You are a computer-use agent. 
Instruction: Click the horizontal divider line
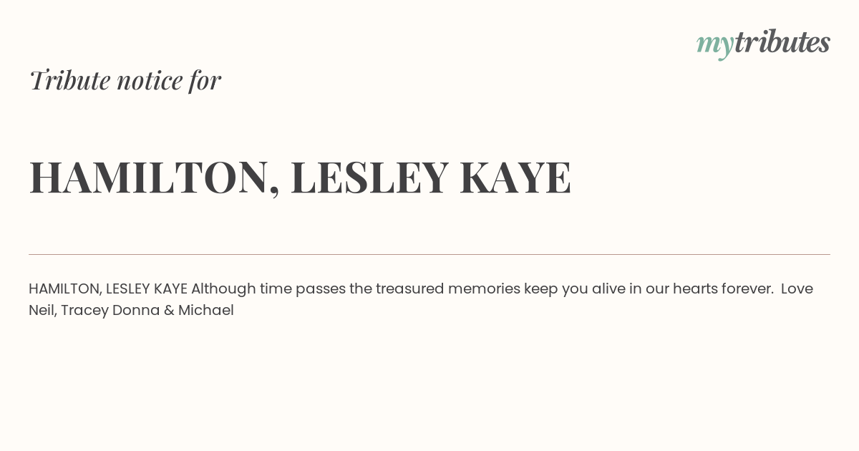[429, 254]
